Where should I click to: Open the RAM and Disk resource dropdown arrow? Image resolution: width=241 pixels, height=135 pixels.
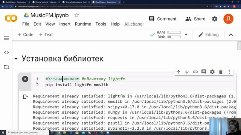186,34
